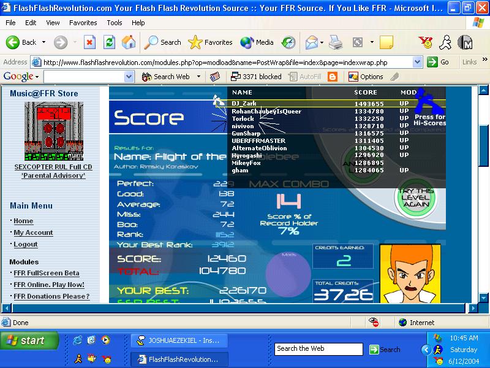Print the page with printer icon
490x368 pixels.
[336, 42]
